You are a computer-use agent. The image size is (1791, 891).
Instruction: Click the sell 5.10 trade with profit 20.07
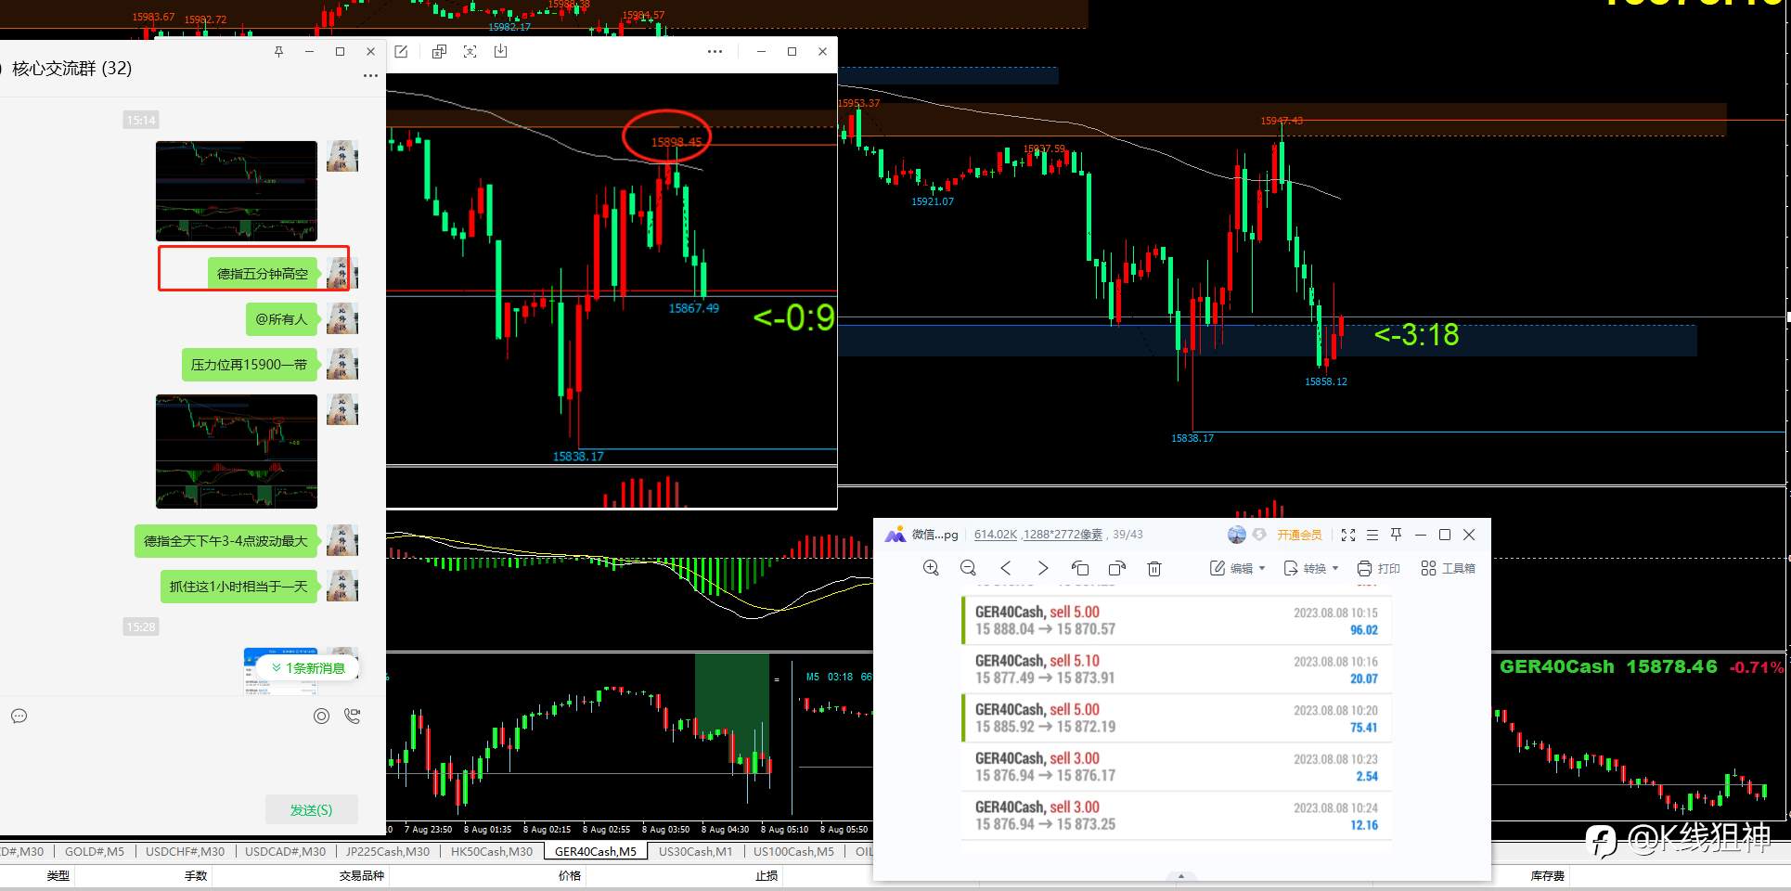tap(1176, 669)
